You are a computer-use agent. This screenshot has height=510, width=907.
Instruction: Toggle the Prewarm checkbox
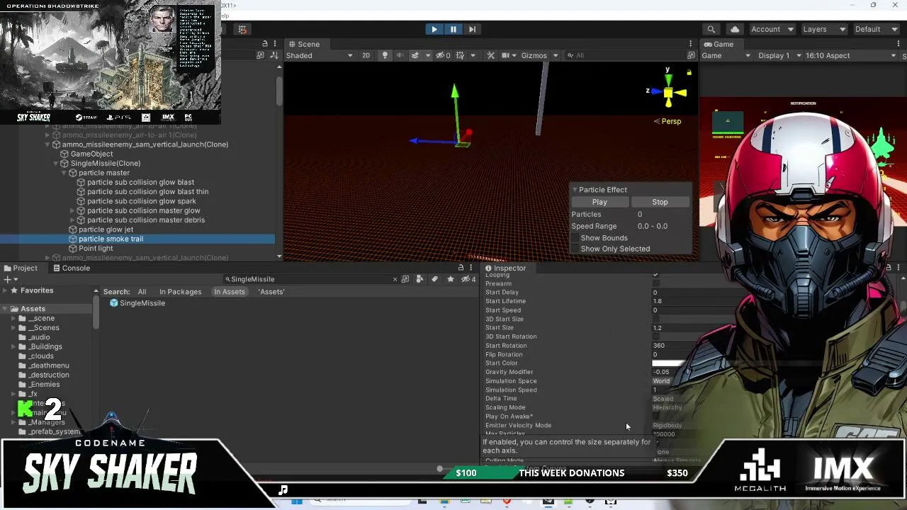click(x=655, y=283)
